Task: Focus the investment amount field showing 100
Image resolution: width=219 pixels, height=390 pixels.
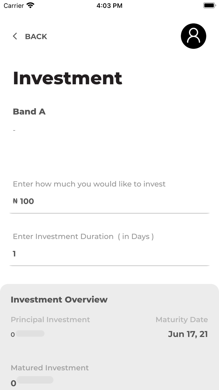Action: pyautogui.click(x=109, y=201)
